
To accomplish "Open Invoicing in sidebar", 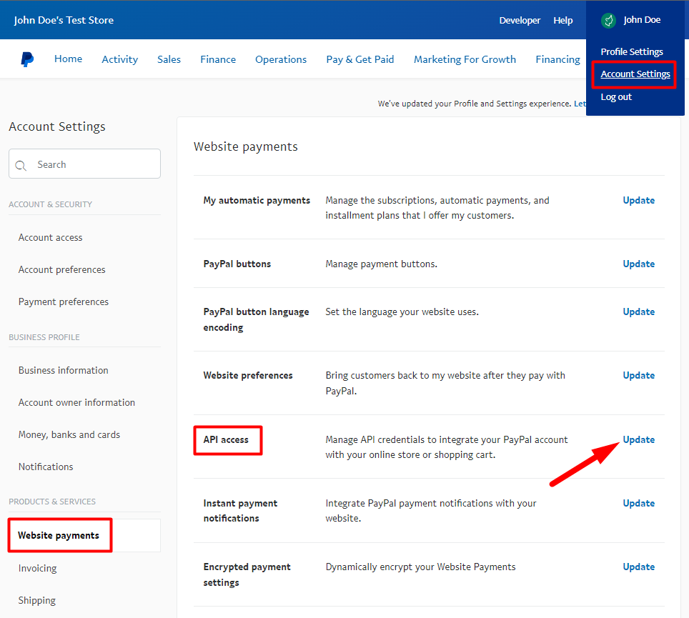I will tap(37, 569).
